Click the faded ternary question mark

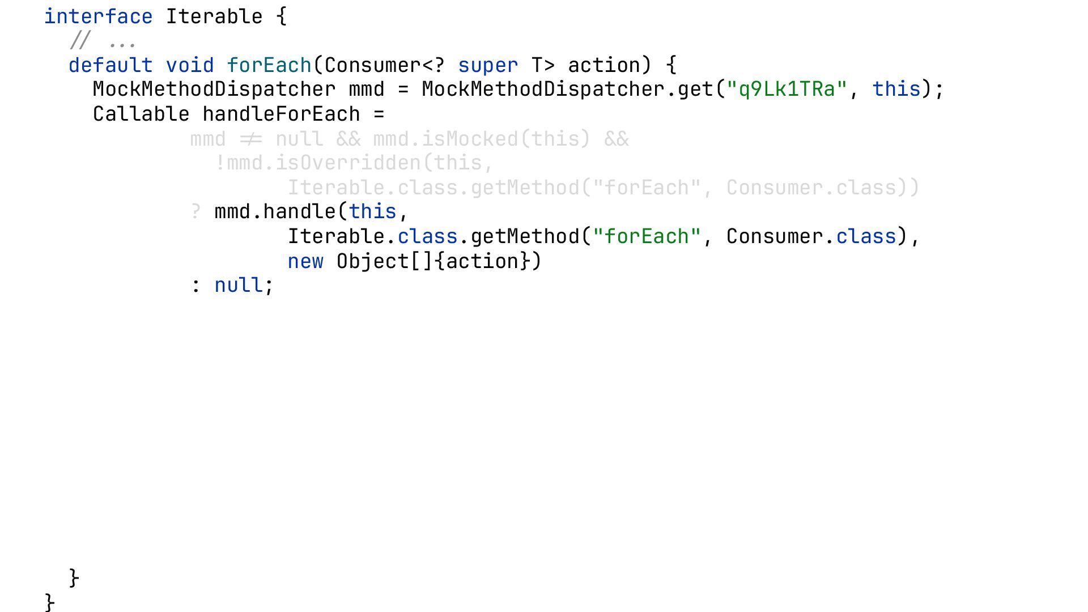[x=196, y=212]
